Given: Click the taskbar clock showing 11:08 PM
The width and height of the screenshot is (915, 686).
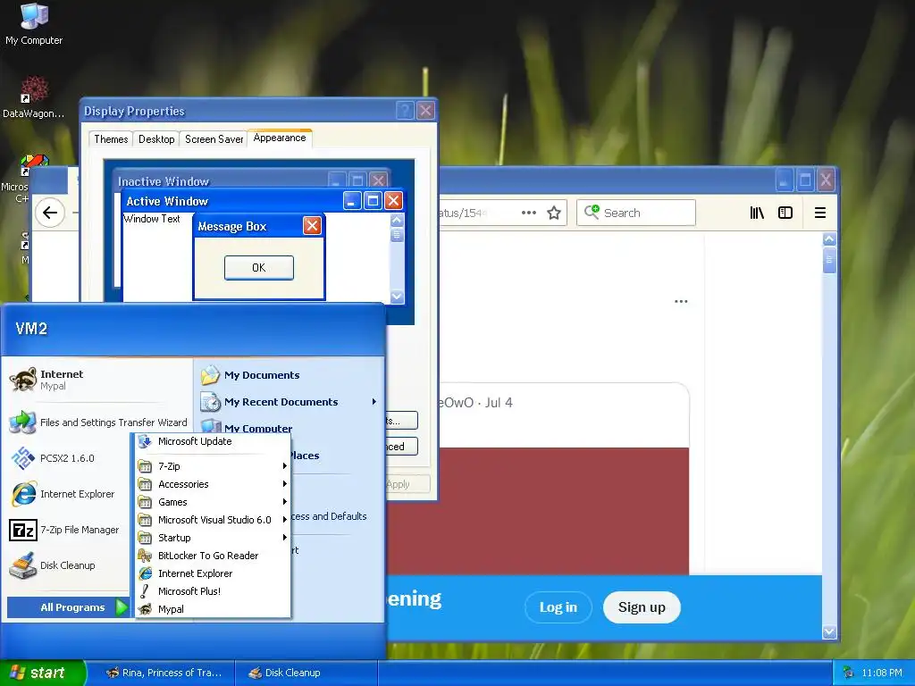Looking at the screenshot, I should click(x=882, y=673).
